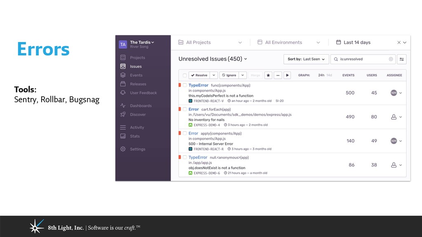Click the FRONTEND-REACT-V project icon

(x=190, y=101)
